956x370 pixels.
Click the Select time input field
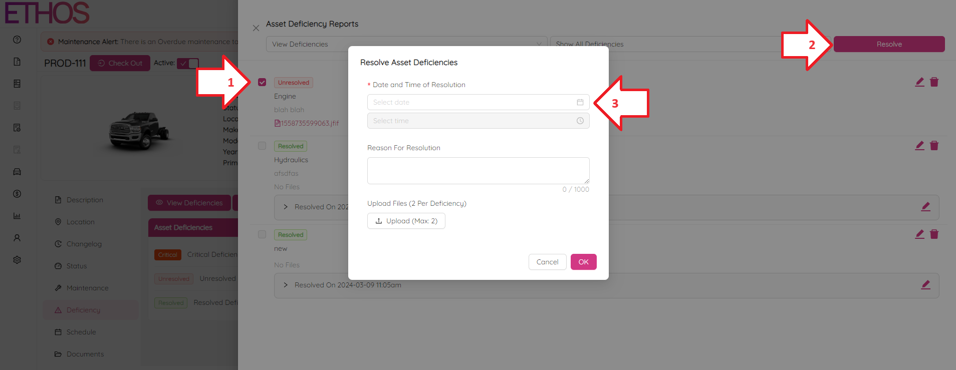coord(478,121)
